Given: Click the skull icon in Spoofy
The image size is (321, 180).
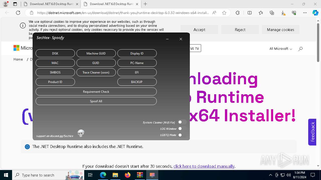Looking at the screenshot, I should click(x=81, y=133).
